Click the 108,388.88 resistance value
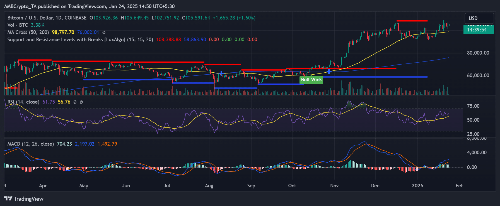This screenshot has width=500, height=206. click(168, 40)
